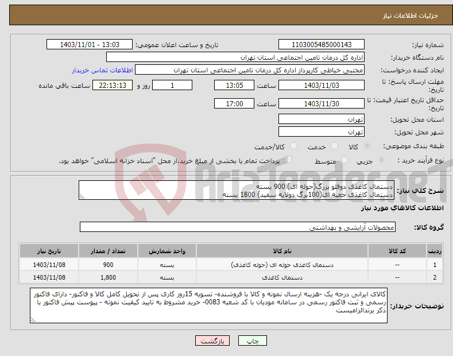Click the unit cell بسته in row 1
Viewport: 453px width, 356px height.
point(167,265)
